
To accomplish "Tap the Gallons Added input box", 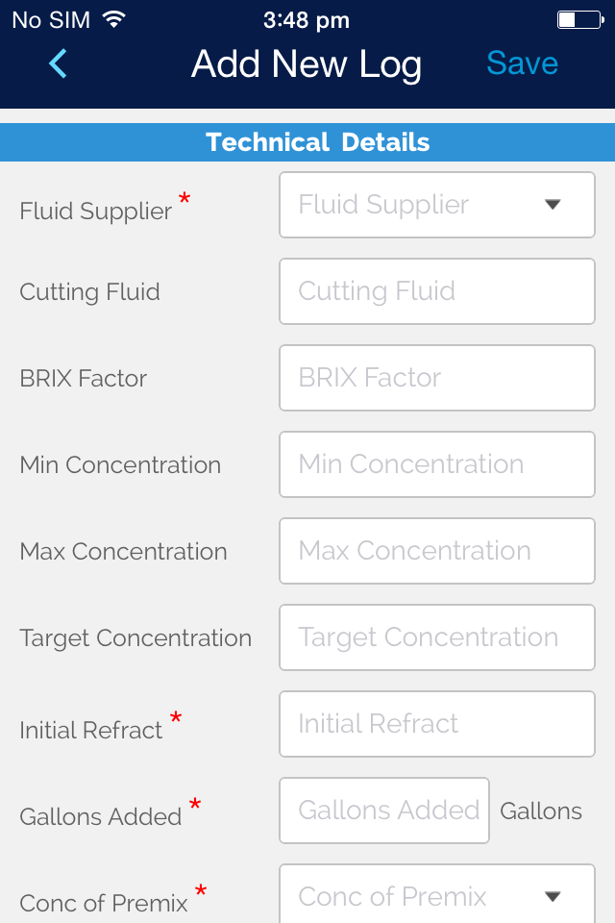I will pyautogui.click(x=384, y=811).
